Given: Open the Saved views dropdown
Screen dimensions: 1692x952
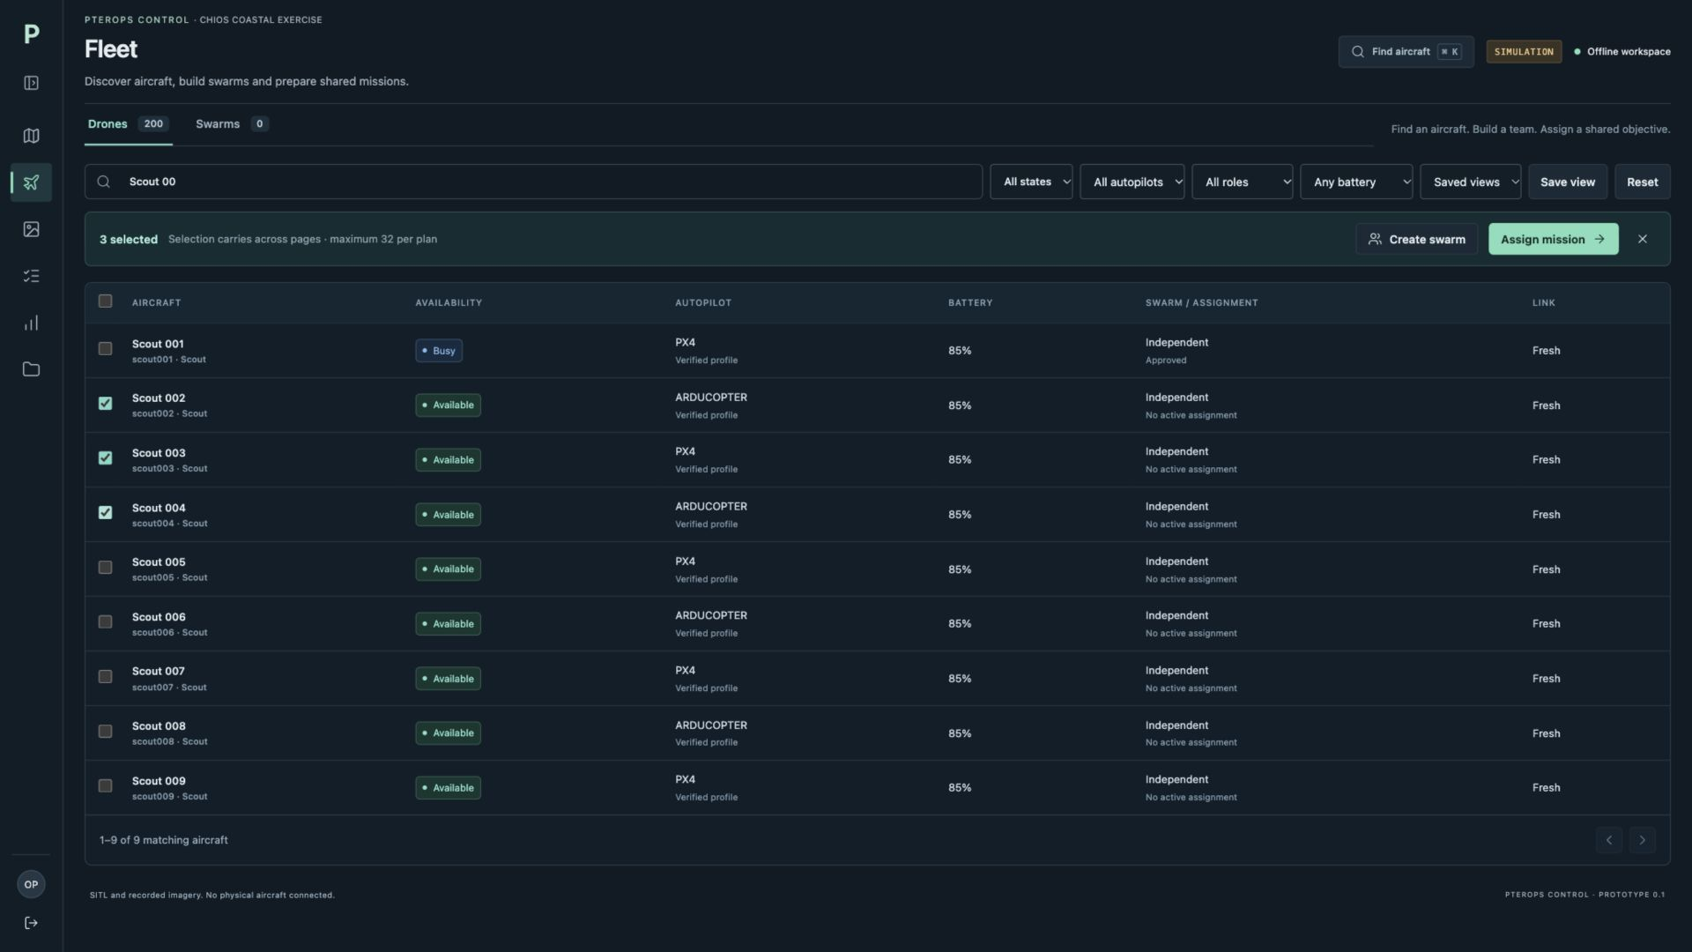Looking at the screenshot, I should coord(1470,182).
